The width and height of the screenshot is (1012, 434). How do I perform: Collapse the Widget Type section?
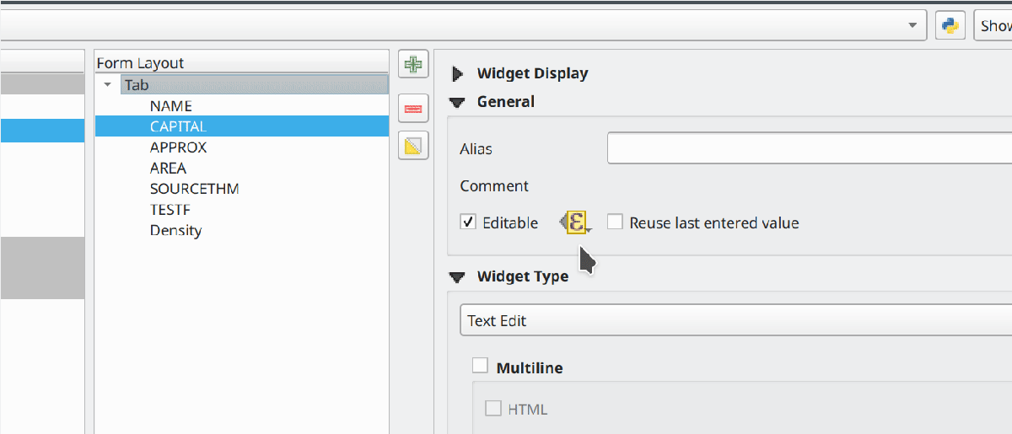pyautogui.click(x=457, y=276)
